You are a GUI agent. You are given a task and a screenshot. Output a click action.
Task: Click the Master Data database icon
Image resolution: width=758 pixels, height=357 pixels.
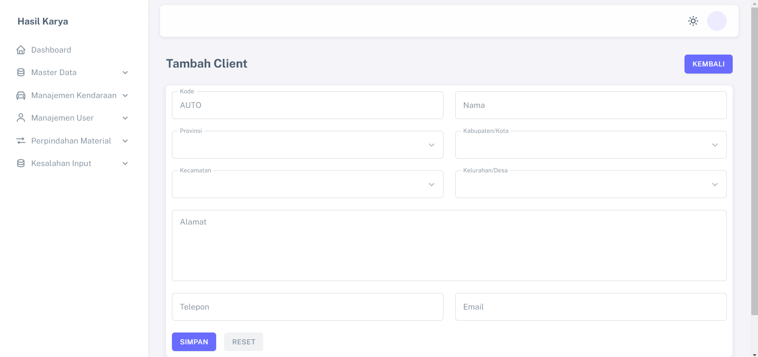pos(21,72)
